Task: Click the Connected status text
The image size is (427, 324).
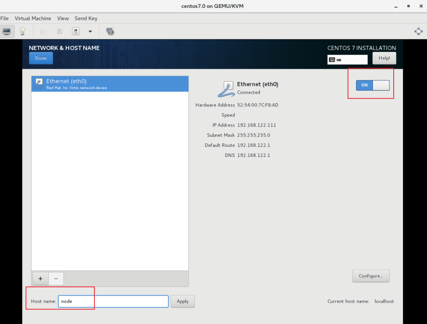Action: (x=248, y=92)
